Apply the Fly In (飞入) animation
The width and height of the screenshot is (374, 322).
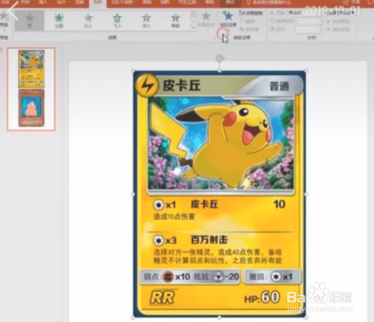coord(117,20)
